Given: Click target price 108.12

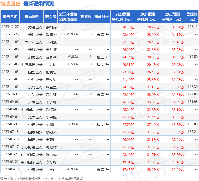Looking at the screenshot, I should click(x=193, y=27).
